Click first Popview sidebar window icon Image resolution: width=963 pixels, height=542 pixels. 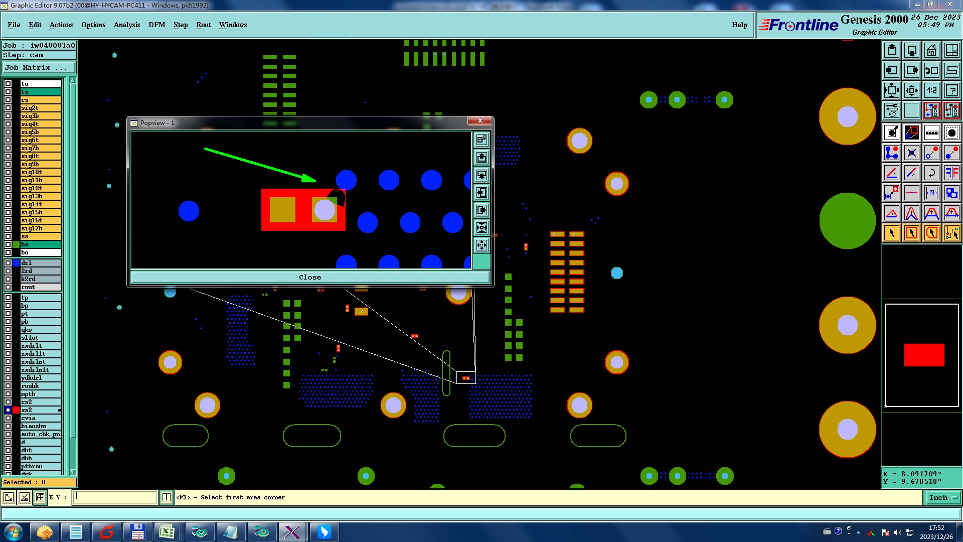click(x=481, y=140)
